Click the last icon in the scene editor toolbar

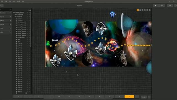150,10
